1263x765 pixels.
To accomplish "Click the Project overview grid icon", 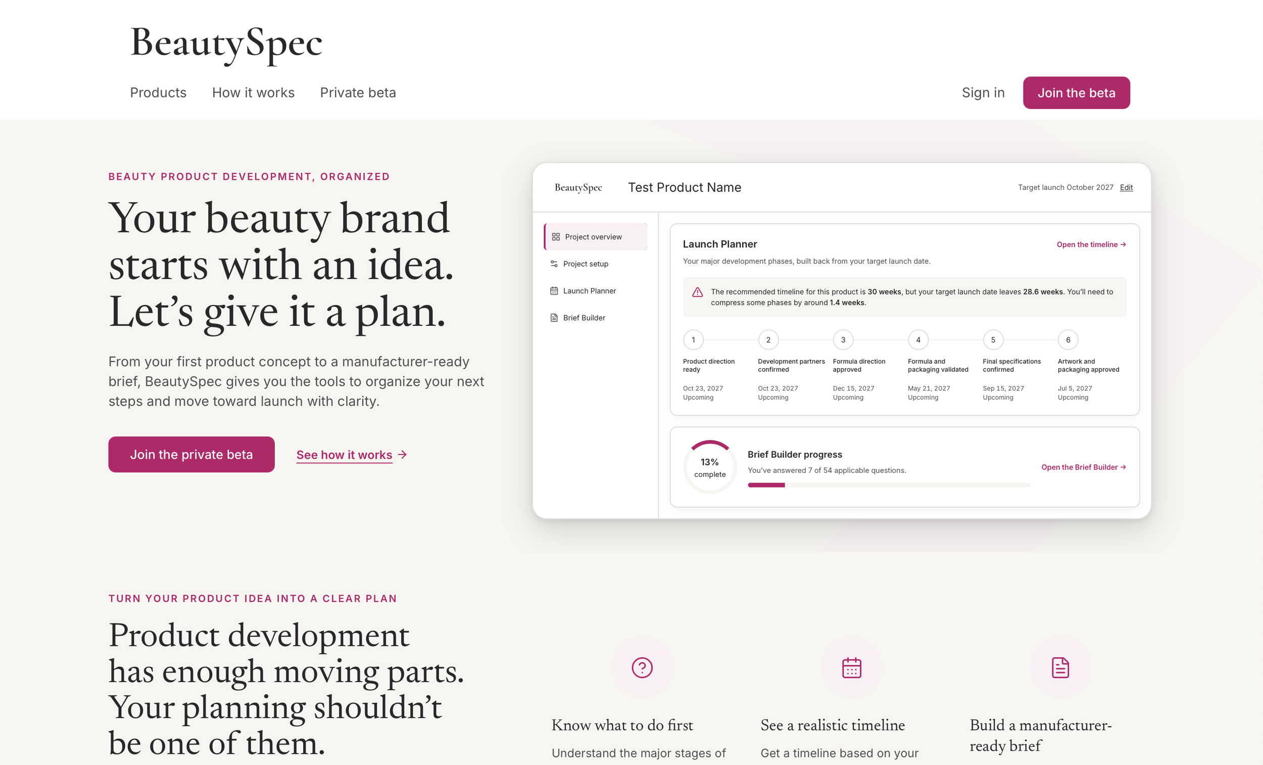I will [556, 237].
